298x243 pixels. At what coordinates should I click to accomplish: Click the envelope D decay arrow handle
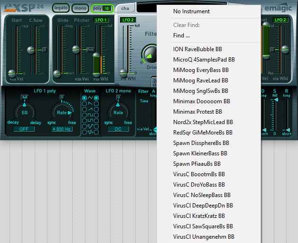pyautogui.click(x=264, y=130)
